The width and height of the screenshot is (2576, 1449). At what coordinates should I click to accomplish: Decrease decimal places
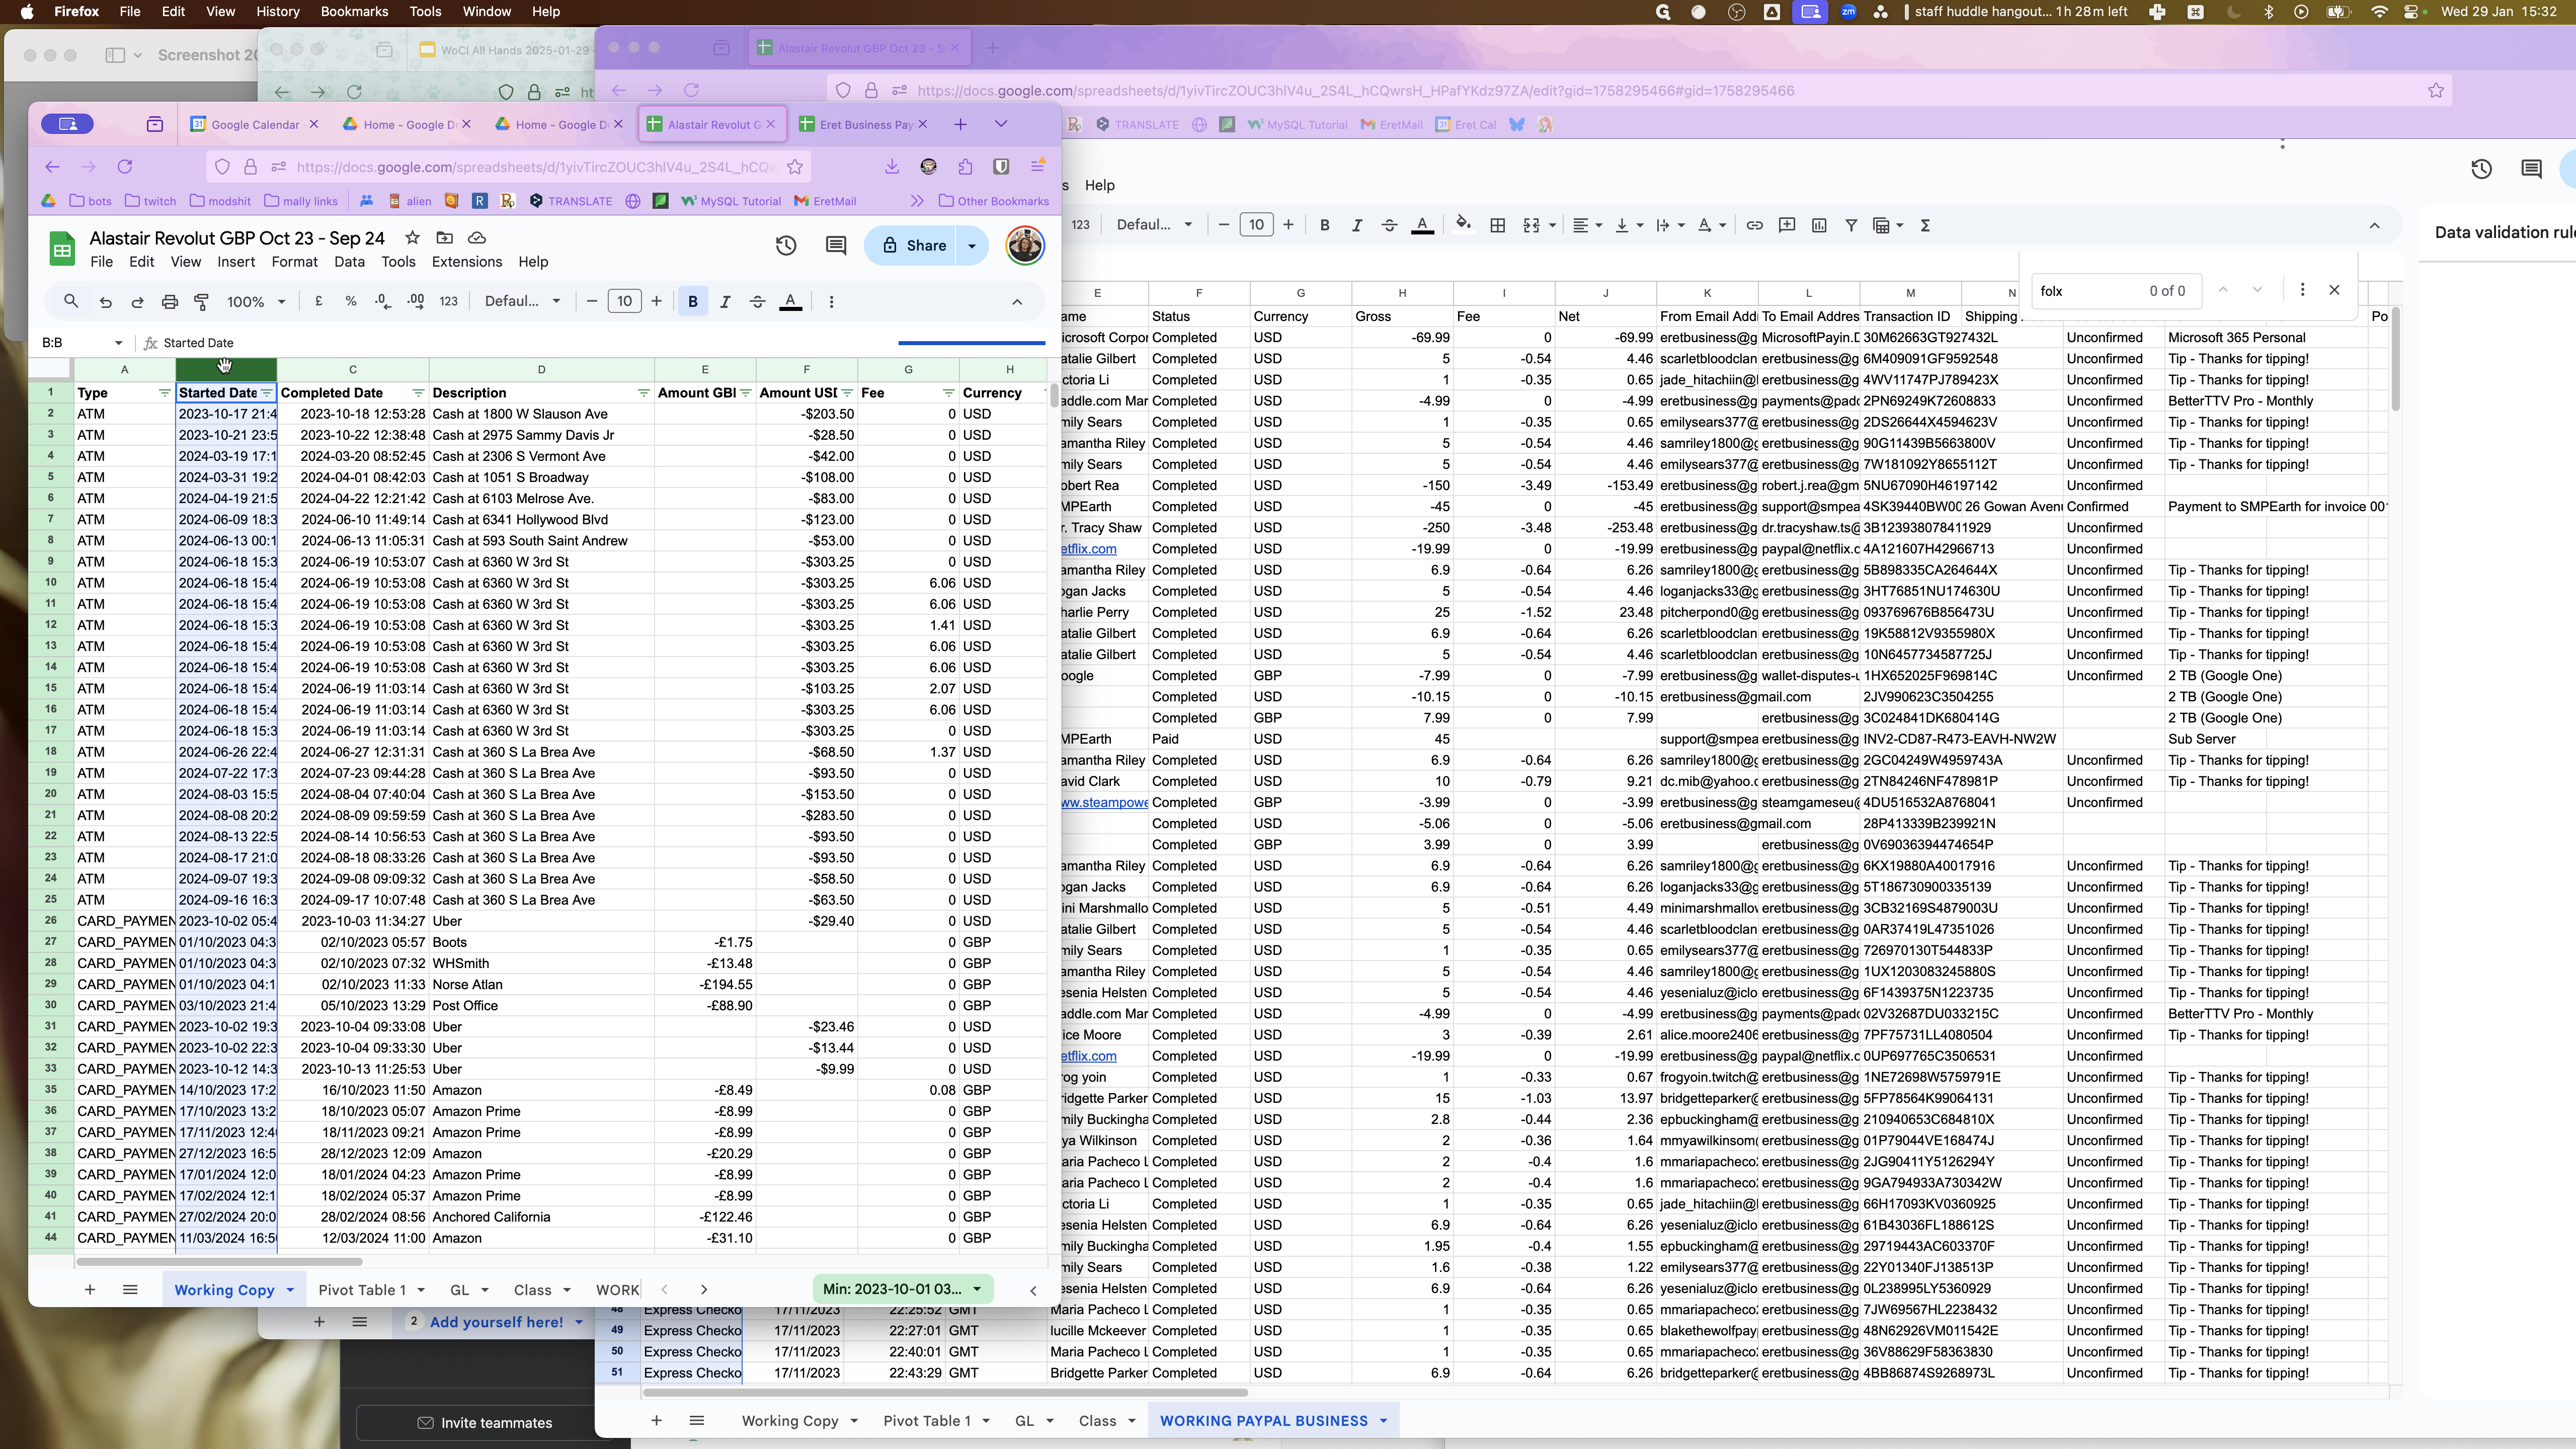point(383,301)
